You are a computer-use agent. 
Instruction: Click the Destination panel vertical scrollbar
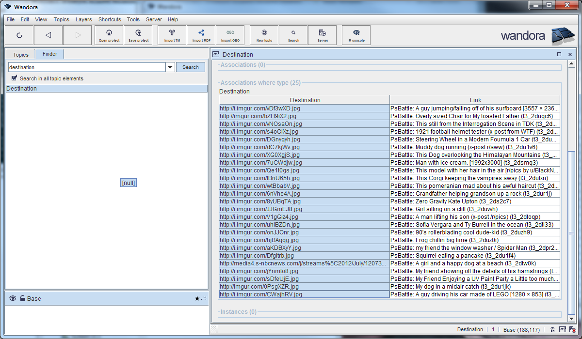[x=571, y=232]
